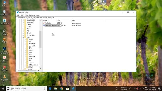
Task: Click the 0x00000000 (0) data value
Action: (76, 25)
